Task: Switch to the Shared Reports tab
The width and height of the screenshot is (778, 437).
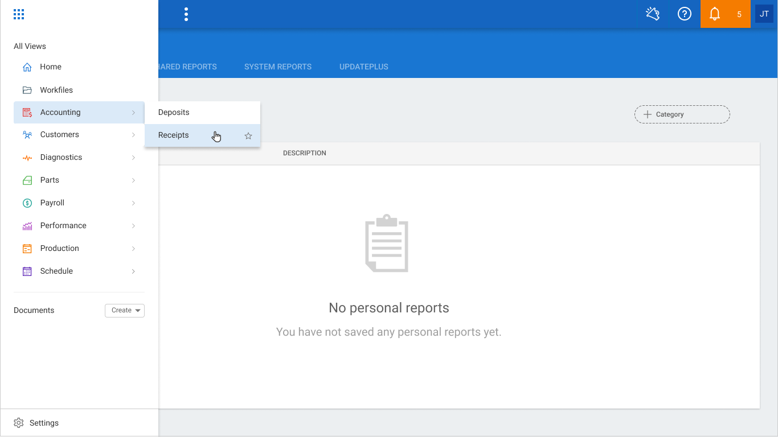Action: tap(187, 67)
